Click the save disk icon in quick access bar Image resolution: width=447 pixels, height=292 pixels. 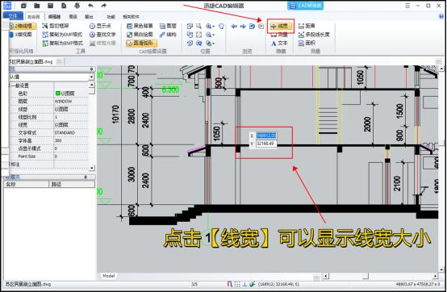coord(51,6)
